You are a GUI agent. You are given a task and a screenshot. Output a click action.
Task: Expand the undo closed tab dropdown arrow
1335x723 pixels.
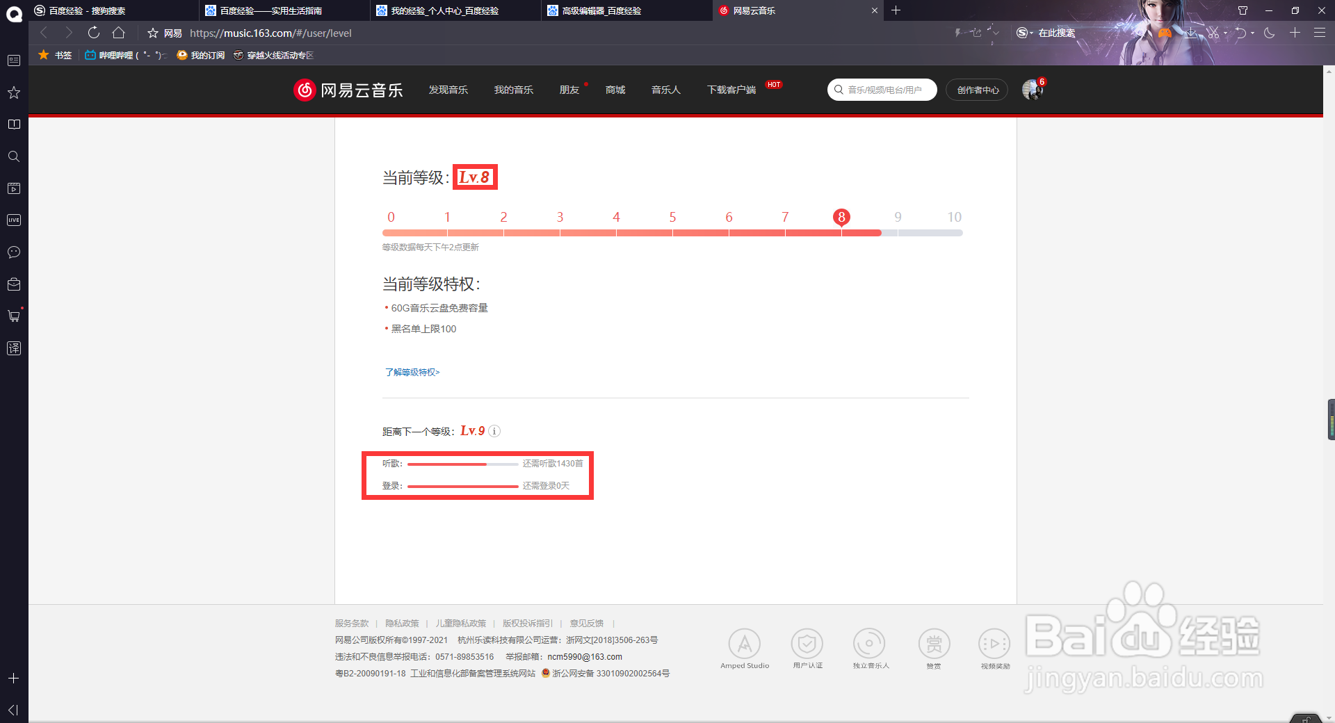tap(1252, 33)
